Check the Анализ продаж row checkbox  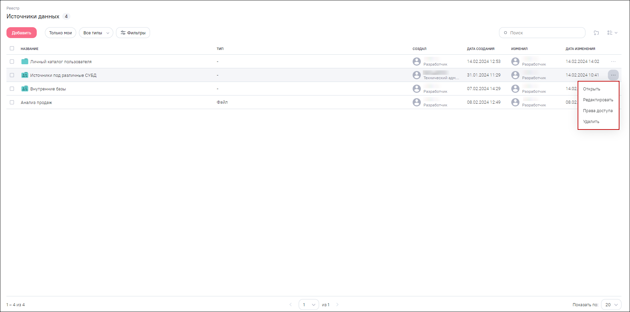coord(12,102)
